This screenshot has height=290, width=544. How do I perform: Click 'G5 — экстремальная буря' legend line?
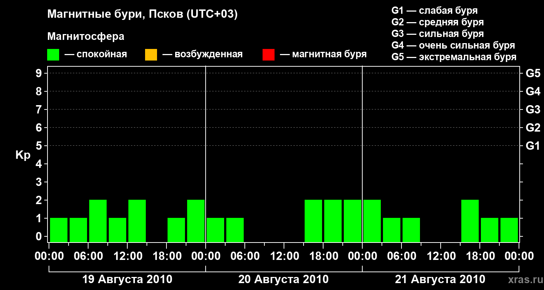(454, 57)
